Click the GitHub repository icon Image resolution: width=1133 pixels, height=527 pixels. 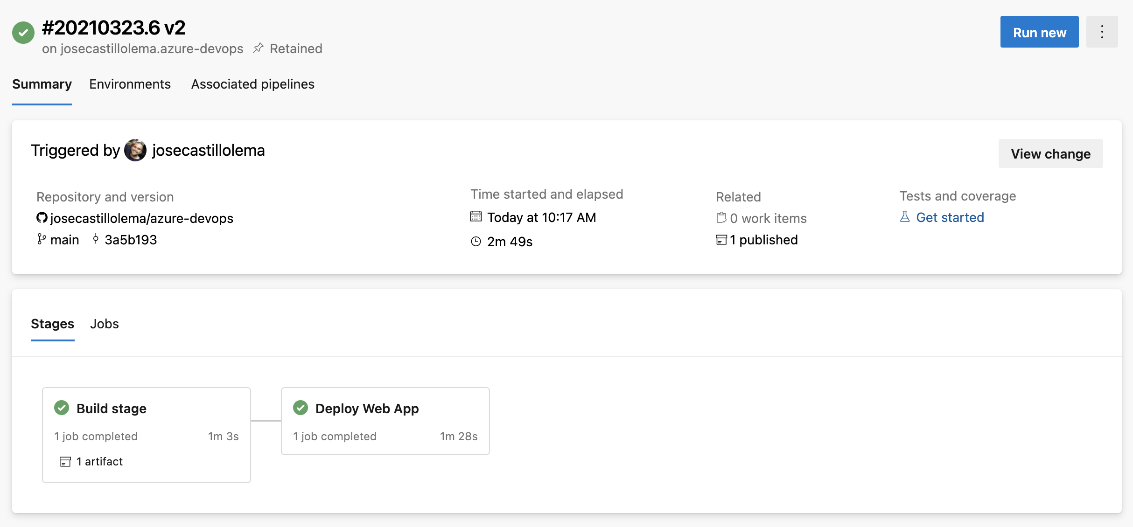42,218
